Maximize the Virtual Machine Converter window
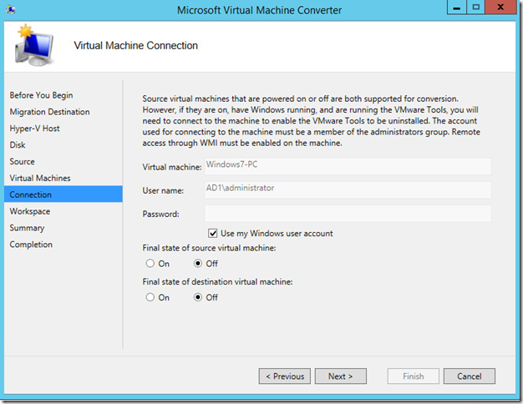Viewport: 523px width, 404px height. (x=475, y=8)
